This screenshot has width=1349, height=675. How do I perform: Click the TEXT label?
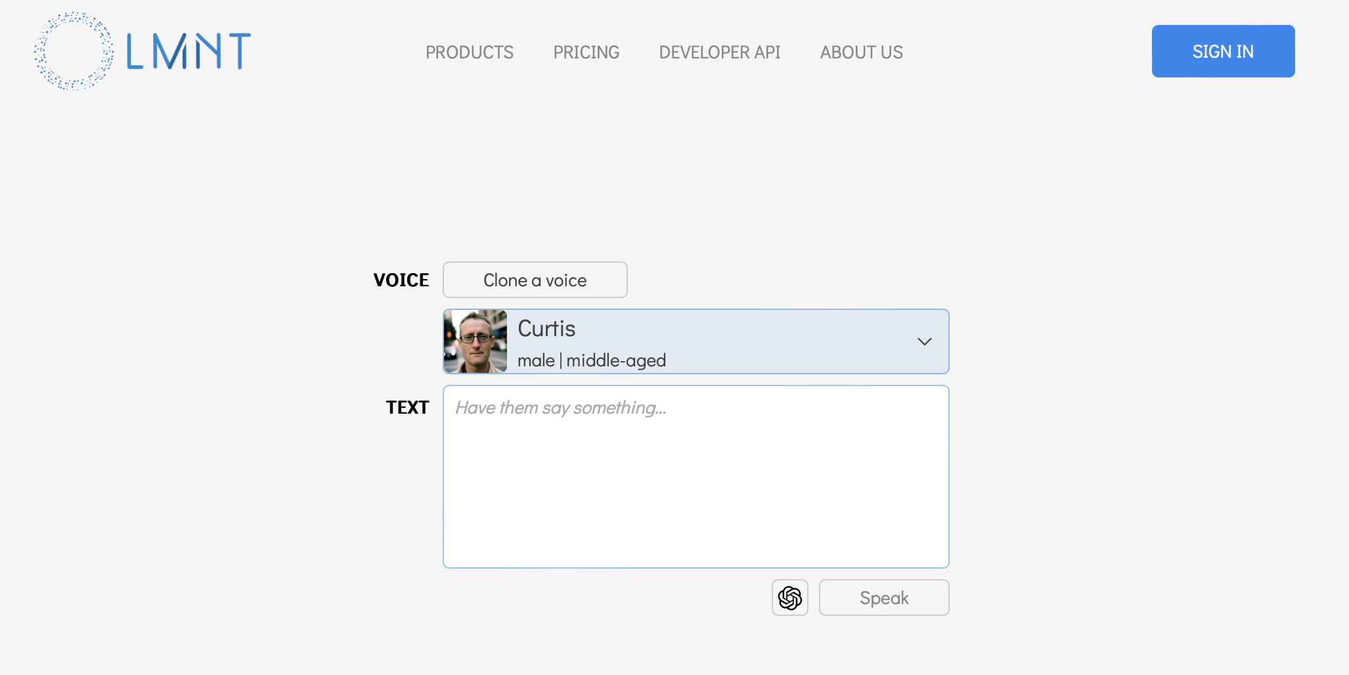pos(407,408)
